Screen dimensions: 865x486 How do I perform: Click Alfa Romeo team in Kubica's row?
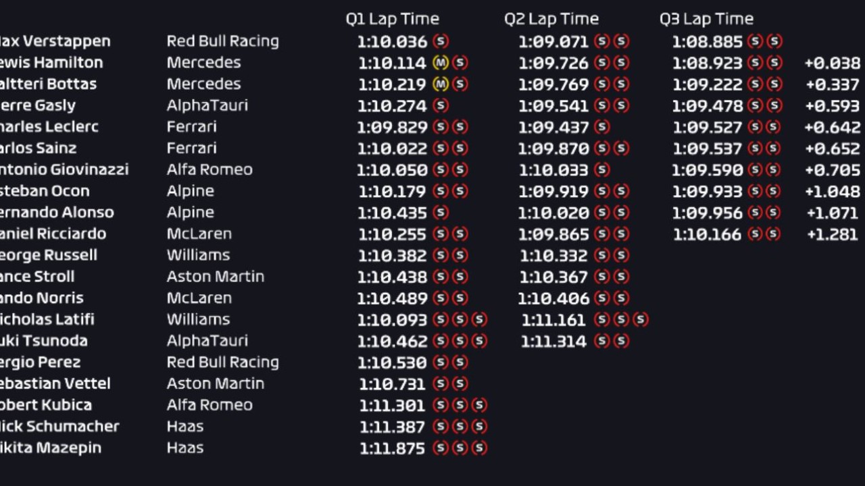[209, 405]
